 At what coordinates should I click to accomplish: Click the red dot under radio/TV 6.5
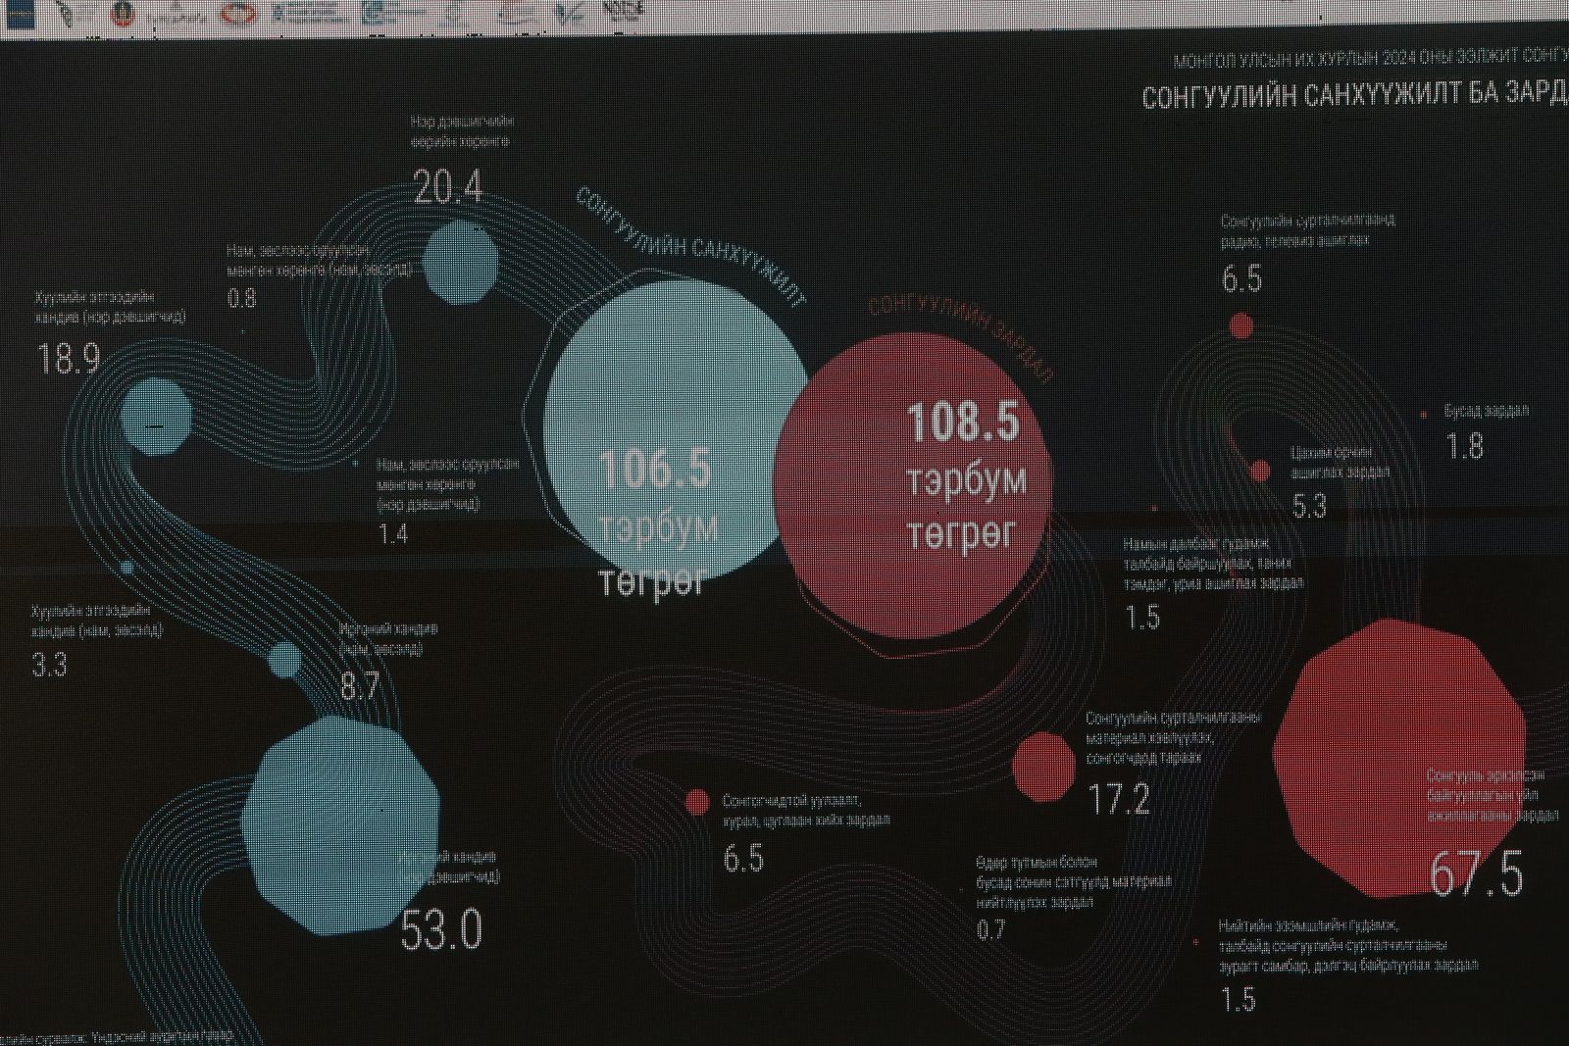pos(1241,325)
